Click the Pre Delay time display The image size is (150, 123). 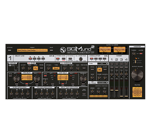[x=27, y=77]
